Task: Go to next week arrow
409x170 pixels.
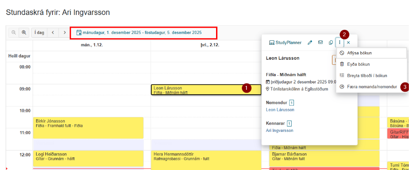Action: (x=64, y=33)
